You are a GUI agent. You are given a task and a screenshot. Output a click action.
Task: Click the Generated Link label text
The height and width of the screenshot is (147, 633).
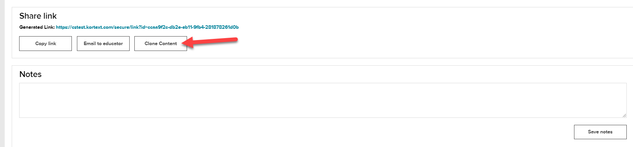pyautogui.click(x=37, y=27)
